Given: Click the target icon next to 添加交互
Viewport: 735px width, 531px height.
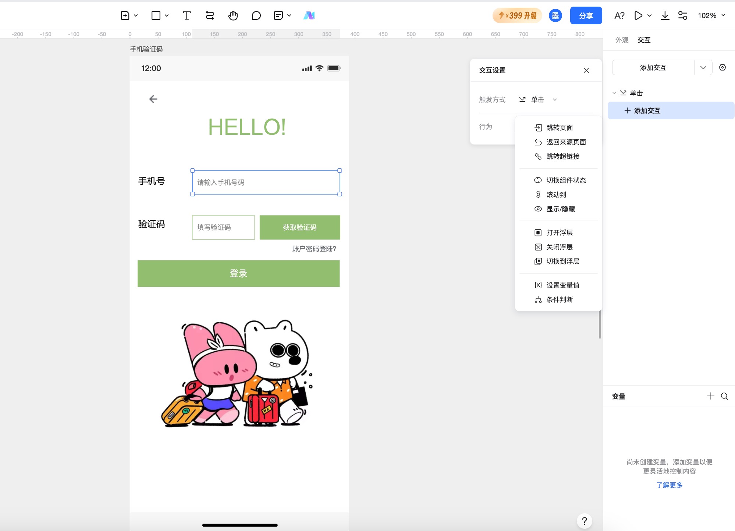Looking at the screenshot, I should coord(722,67).
